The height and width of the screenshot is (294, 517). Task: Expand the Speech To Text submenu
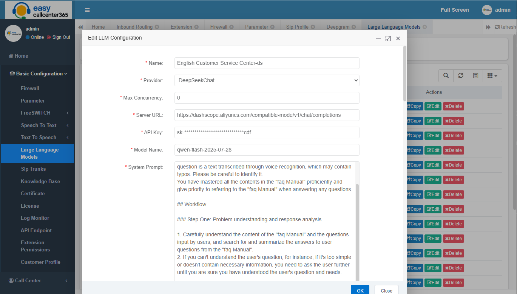click(x=45, y=125)
